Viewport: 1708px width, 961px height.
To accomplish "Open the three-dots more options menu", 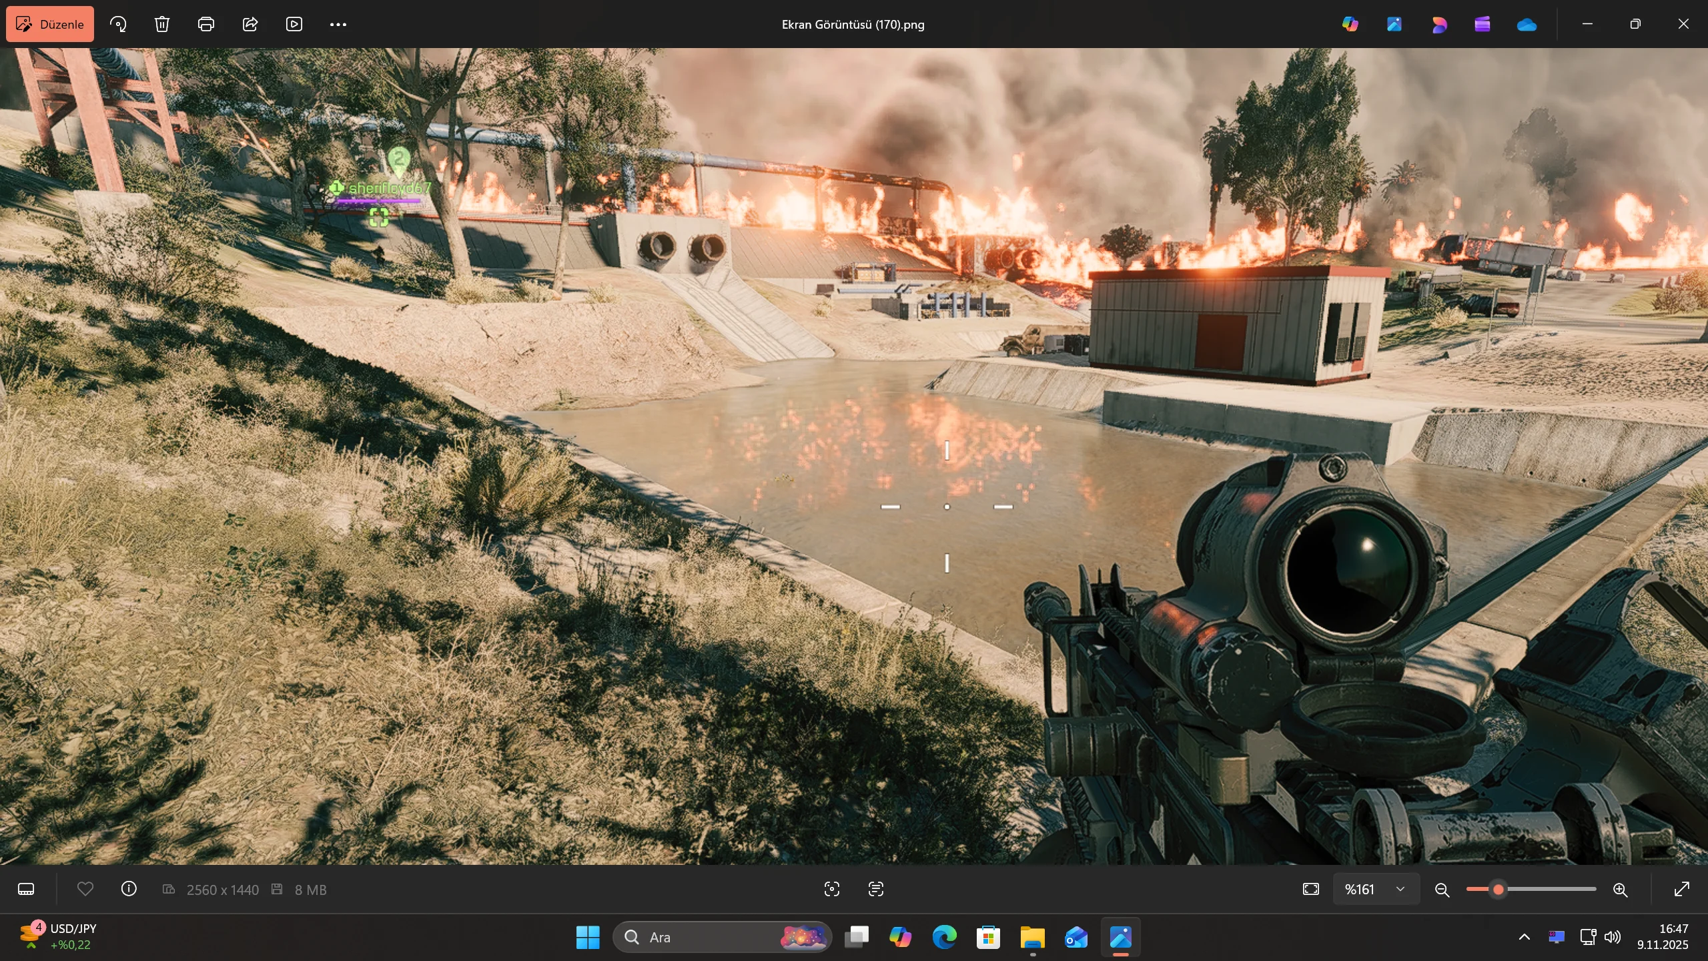I will coord(338,25).
